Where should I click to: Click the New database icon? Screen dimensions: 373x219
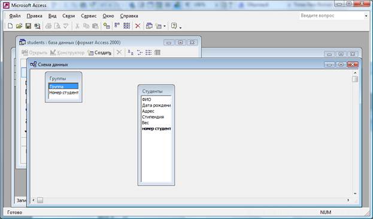pos(10,26)
